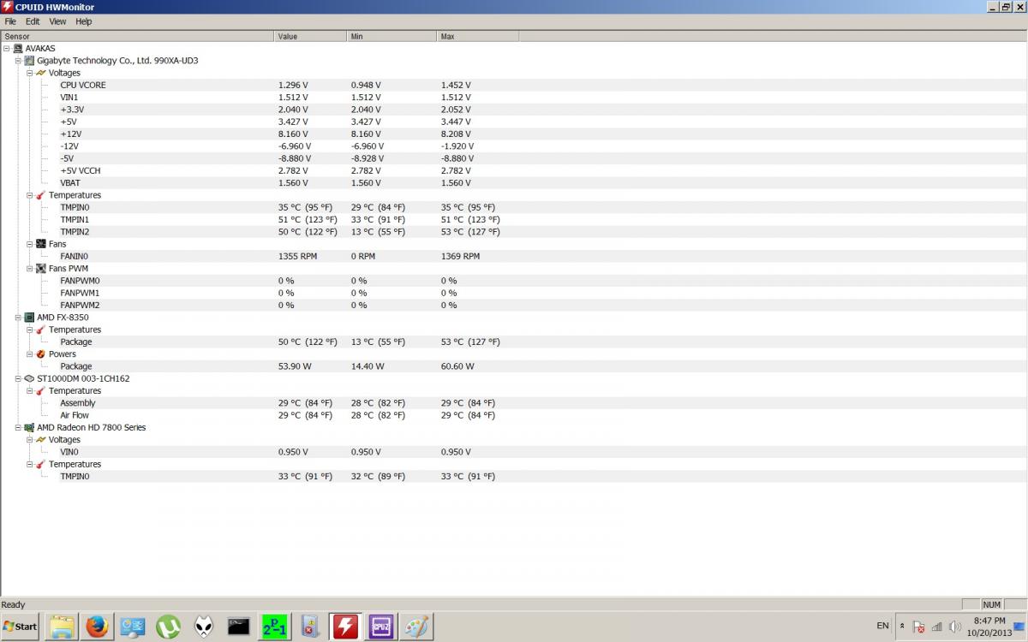
Task: Collapse the AMD Radeon HD 7800 node
Action: click(x=18, y=427)
